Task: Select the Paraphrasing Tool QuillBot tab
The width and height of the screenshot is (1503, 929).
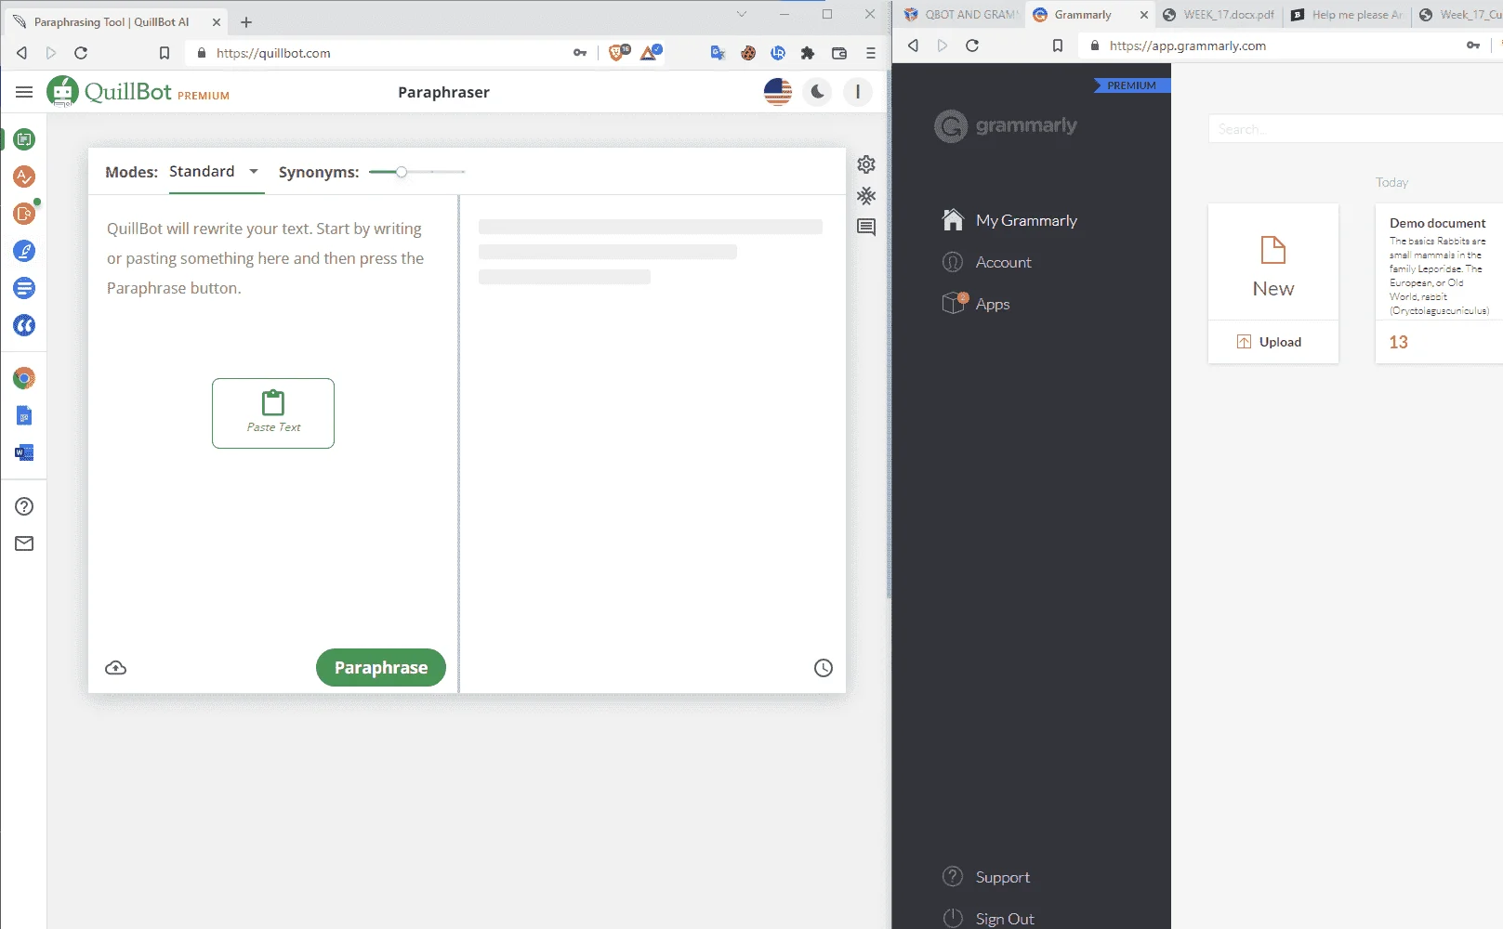Action: pos(113,21)
